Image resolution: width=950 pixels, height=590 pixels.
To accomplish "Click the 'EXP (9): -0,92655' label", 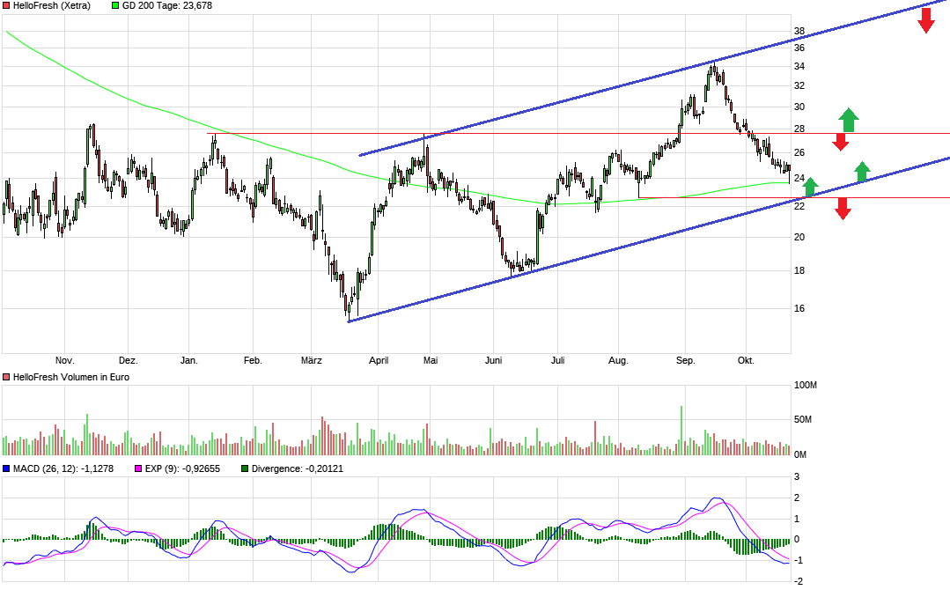I will [182, 468].
